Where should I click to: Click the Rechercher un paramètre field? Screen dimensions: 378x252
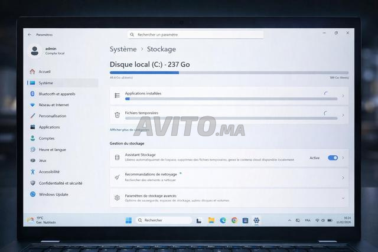click(195, 35)
